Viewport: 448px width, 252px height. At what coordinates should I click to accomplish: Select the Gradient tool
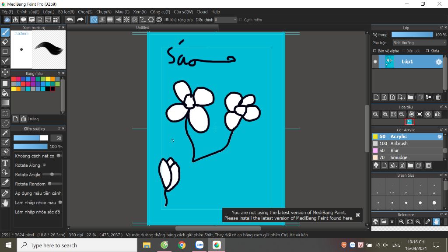tap(5, 102)
